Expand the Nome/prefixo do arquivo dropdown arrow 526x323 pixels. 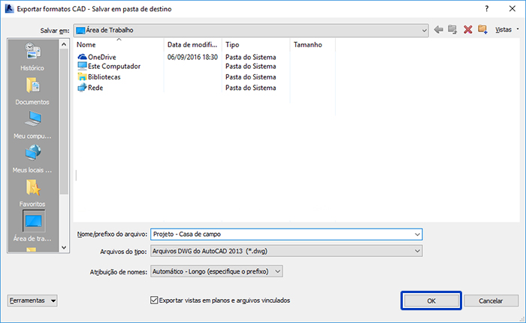(417, 235)
